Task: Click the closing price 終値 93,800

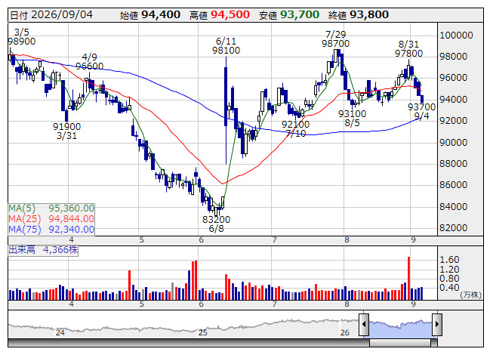Action: [x=359, y=15]
